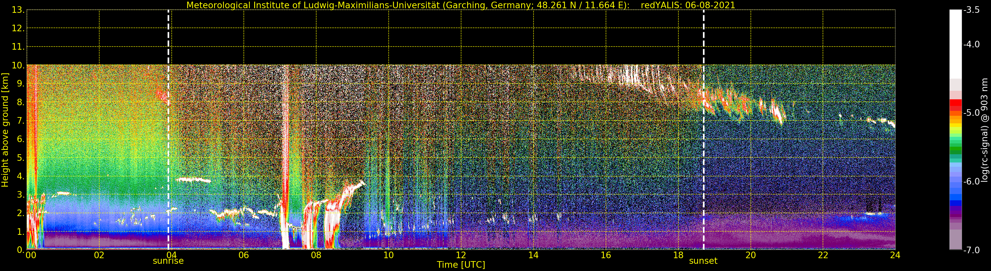Screen dimensions: 991x271
Task: Click the '20' time axis tick label
Action: point(751,255)
